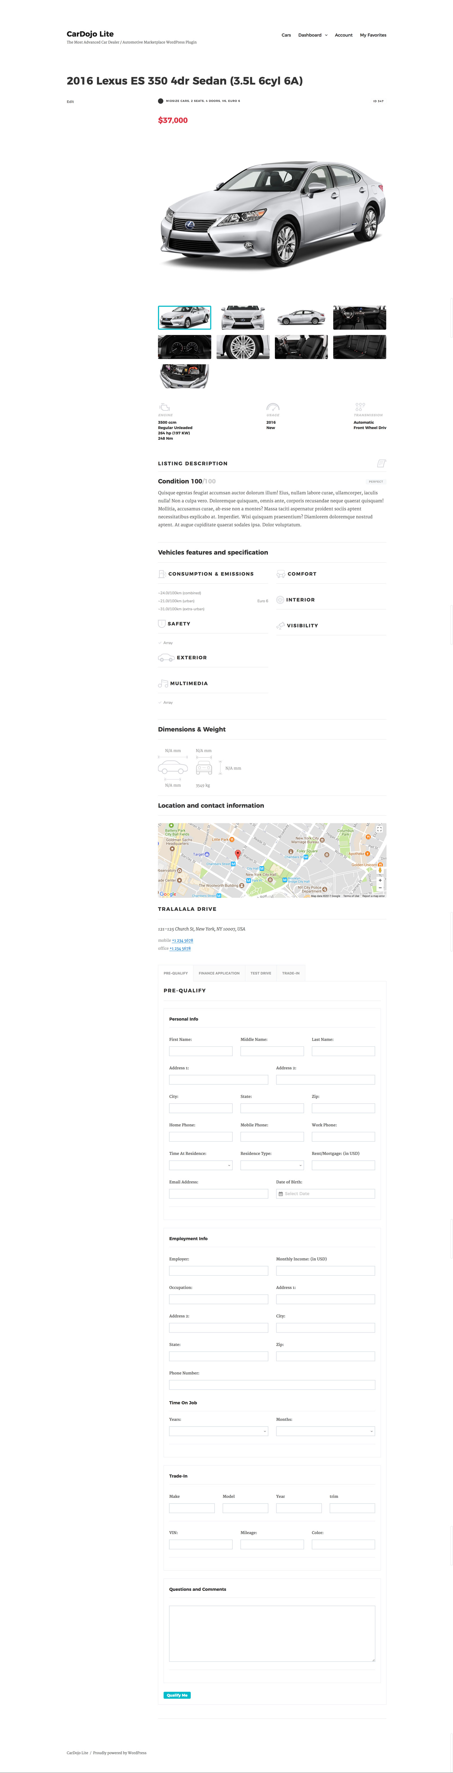Click the Trade-In VIN input field
The image size is (453, 1773).
coord(201,1544)
